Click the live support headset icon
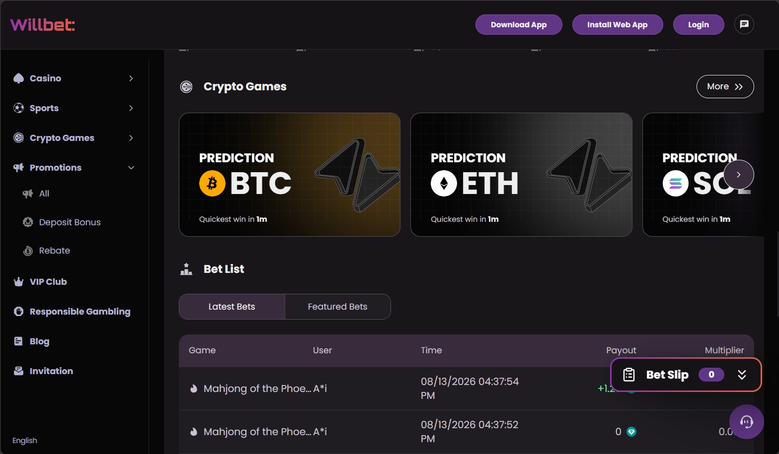779x454 pixels. point(746,422)
